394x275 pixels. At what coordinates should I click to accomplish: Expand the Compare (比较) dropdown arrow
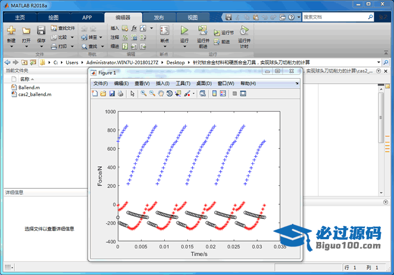(72, 37)
